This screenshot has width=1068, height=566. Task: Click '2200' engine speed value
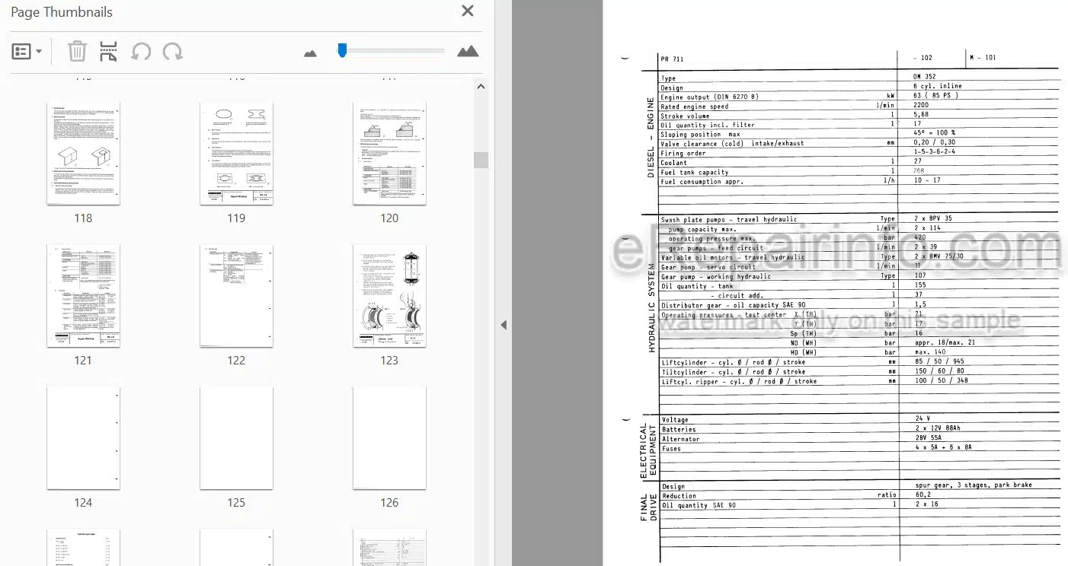(x=921, y=106)
